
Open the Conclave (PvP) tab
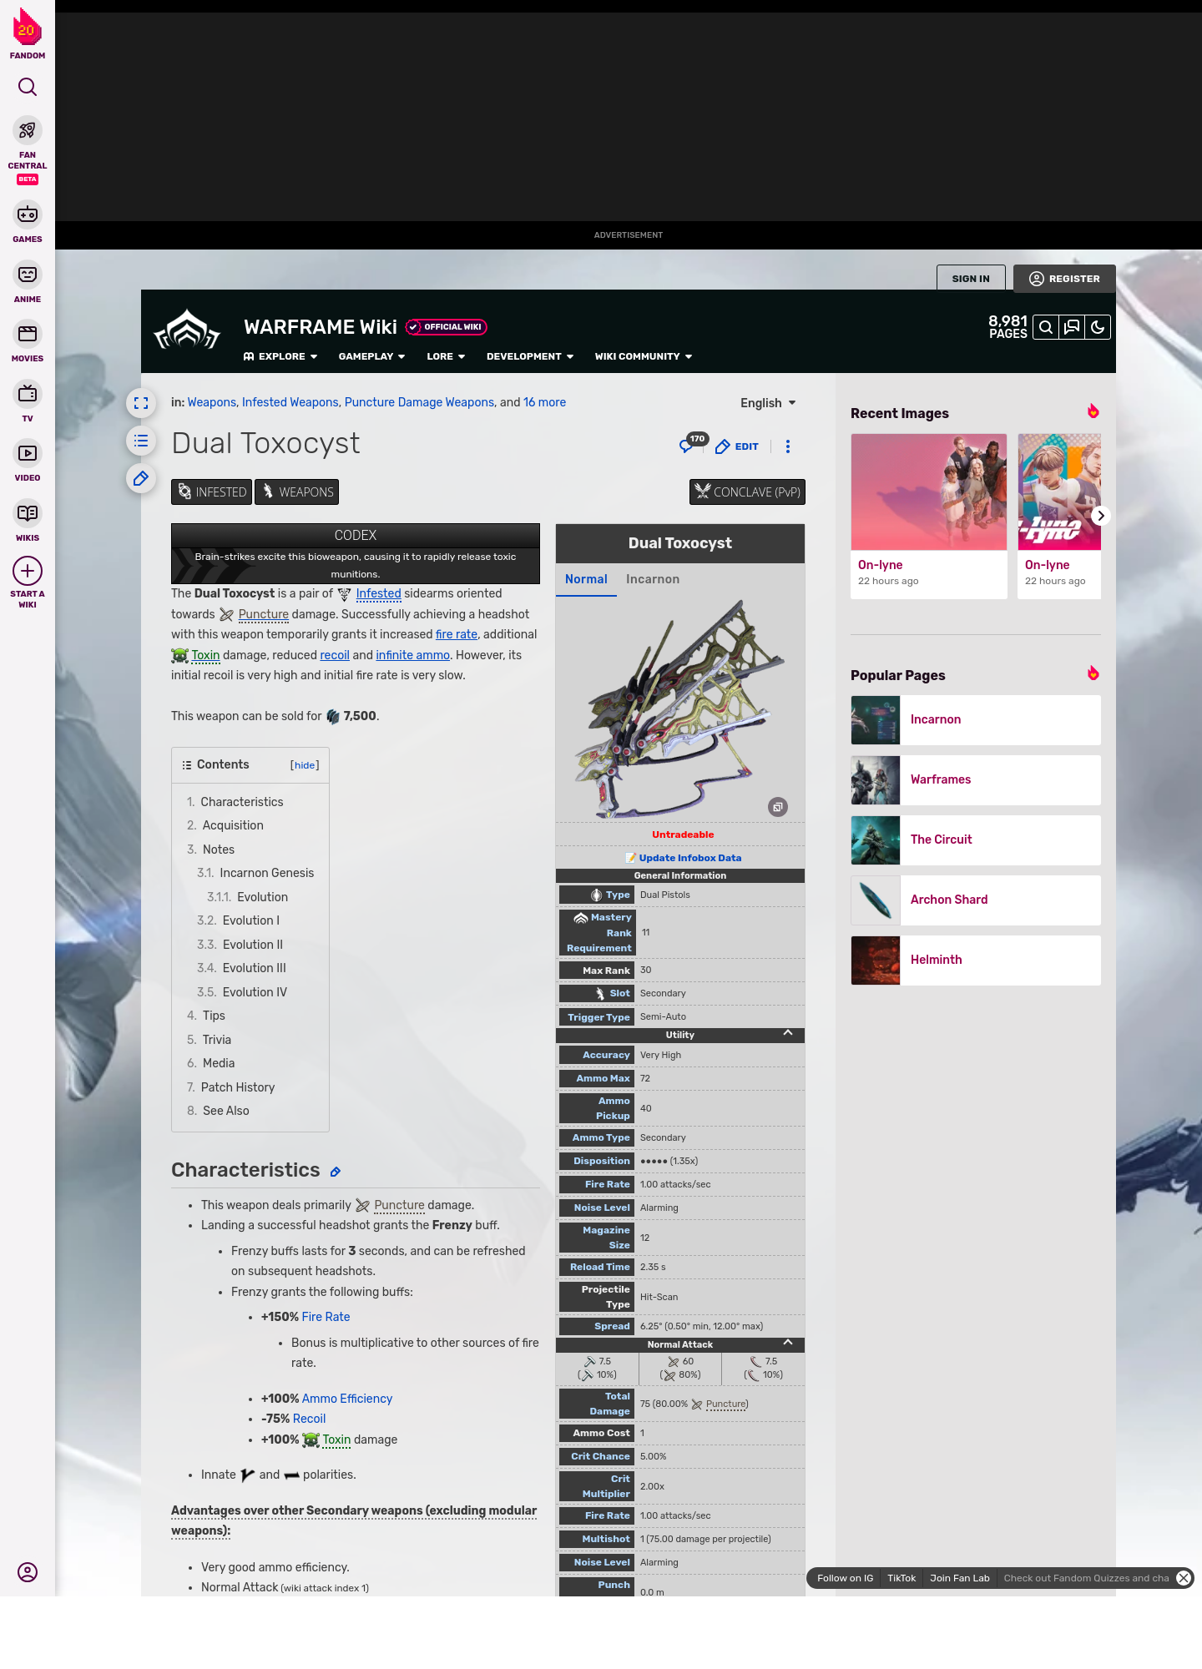click(x=747, y=492)
